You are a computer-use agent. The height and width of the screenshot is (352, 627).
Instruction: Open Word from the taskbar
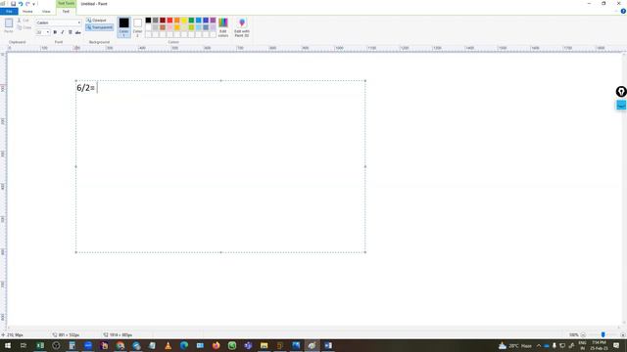(x=328, y=345)
